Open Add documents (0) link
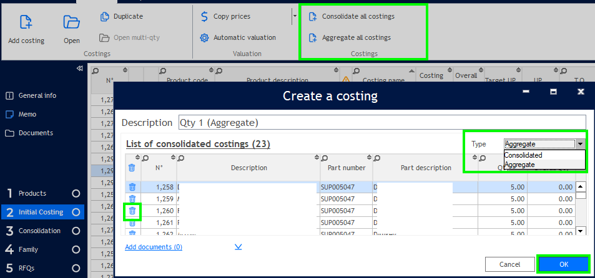Image resolution: width=595 pixels, height=278 pixels. coord(154,247)
